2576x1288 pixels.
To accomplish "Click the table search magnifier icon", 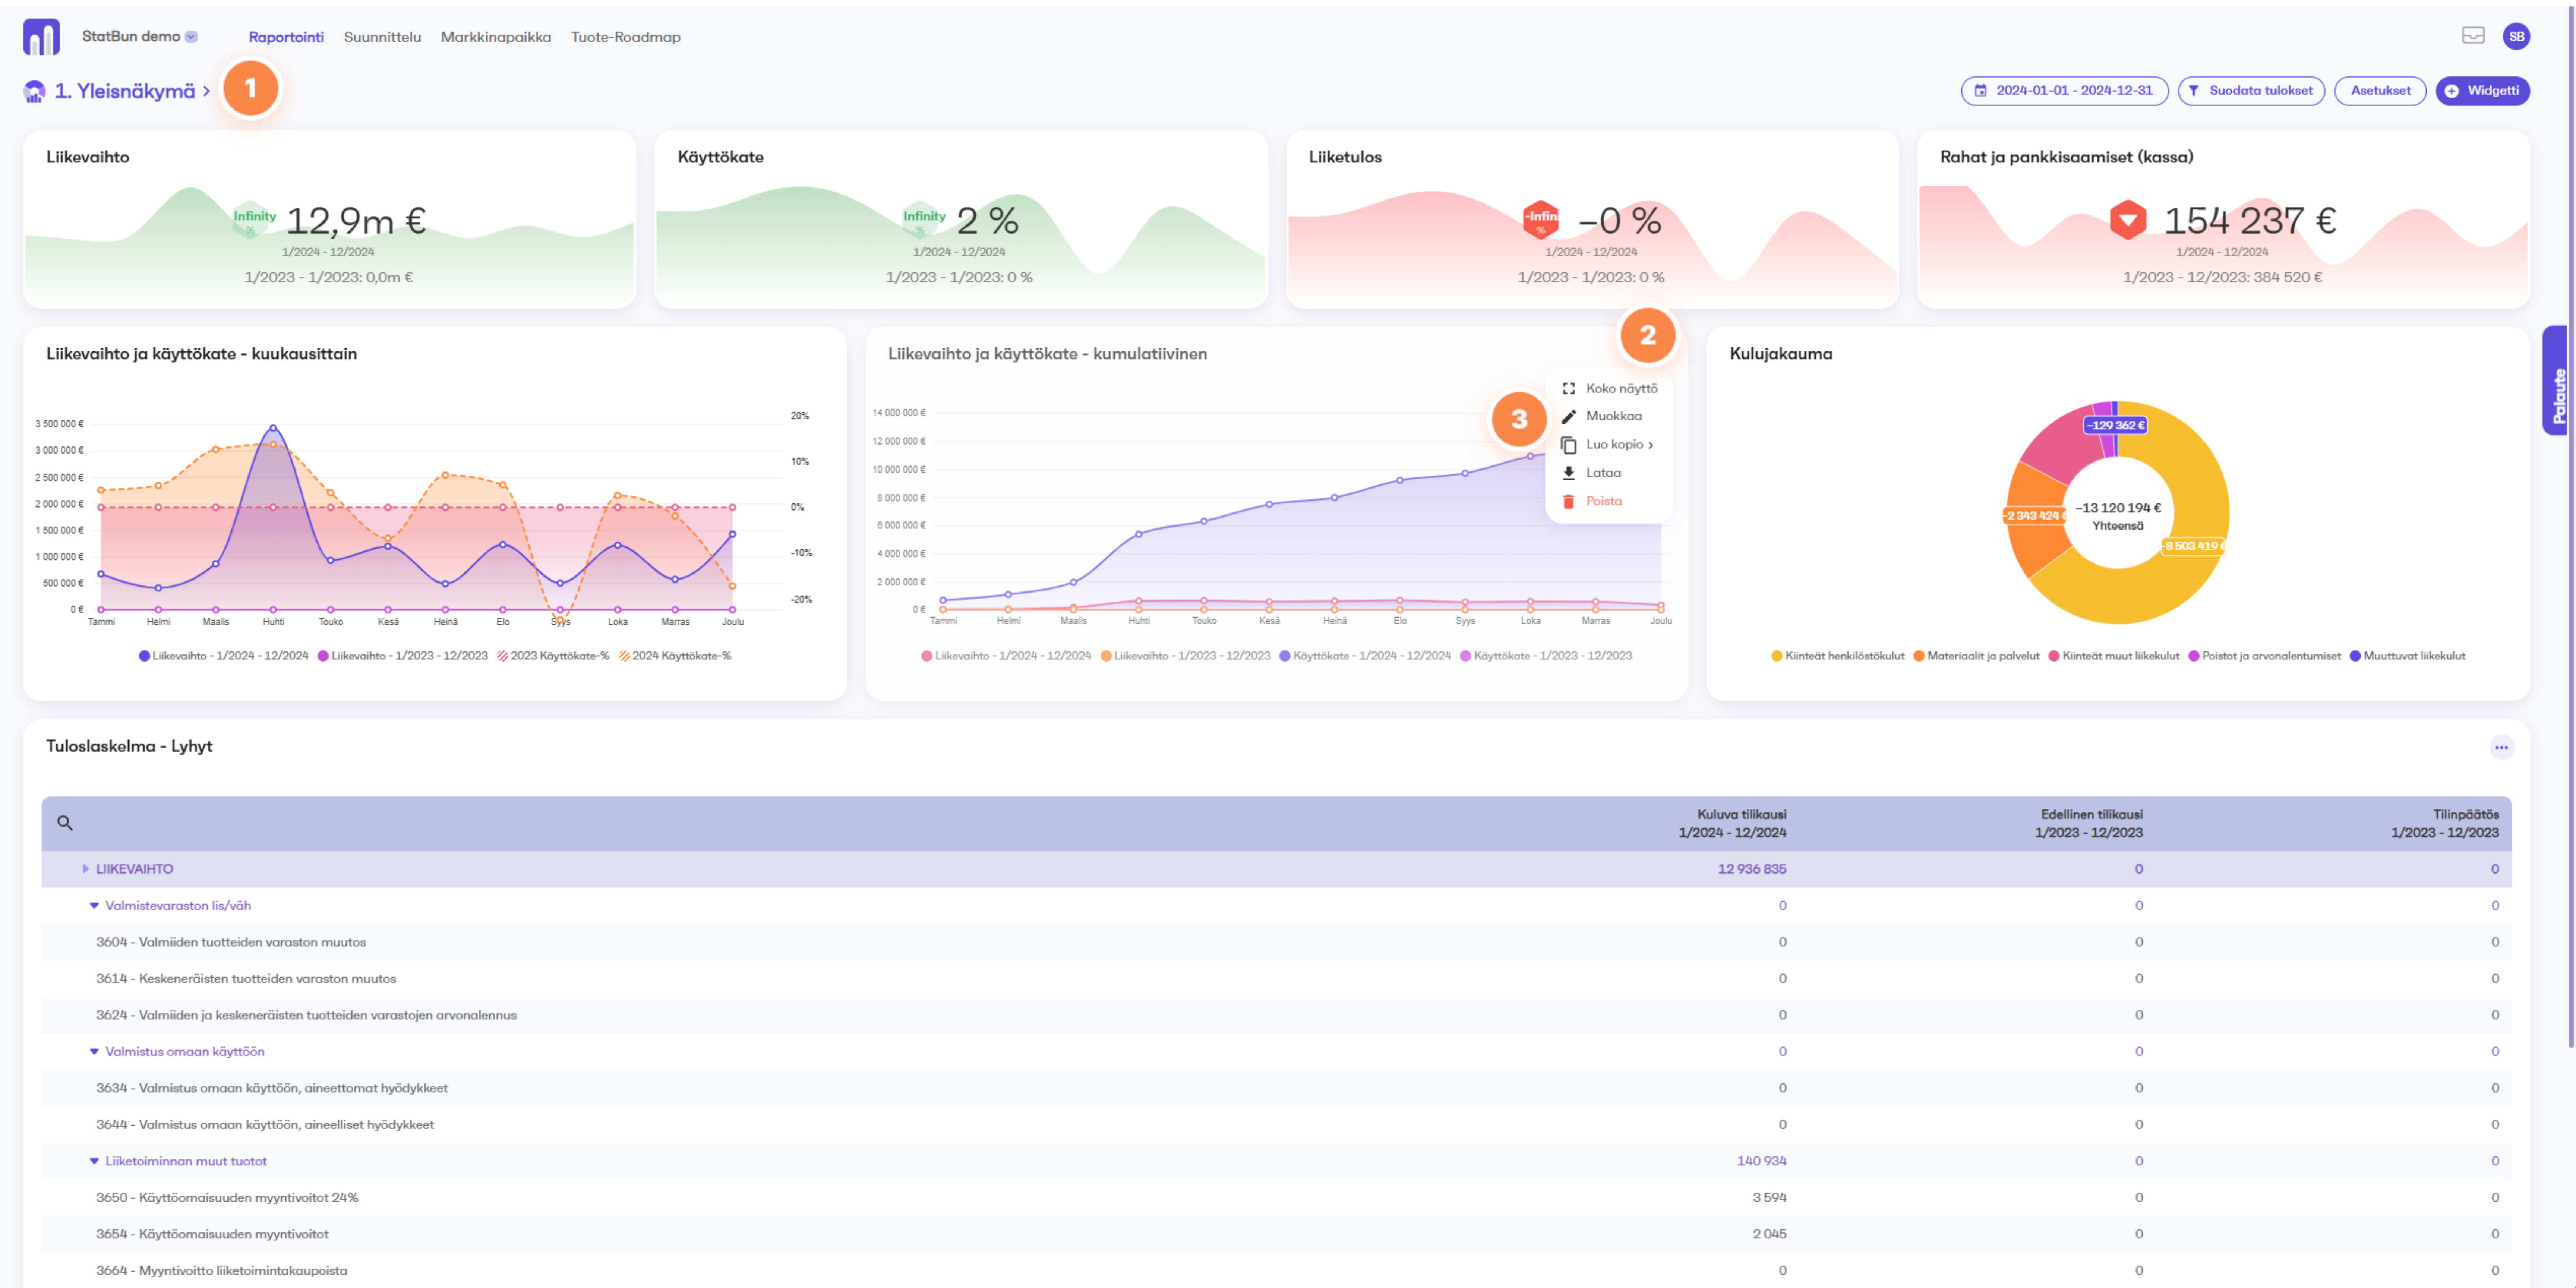I will [x=65, y=823].
